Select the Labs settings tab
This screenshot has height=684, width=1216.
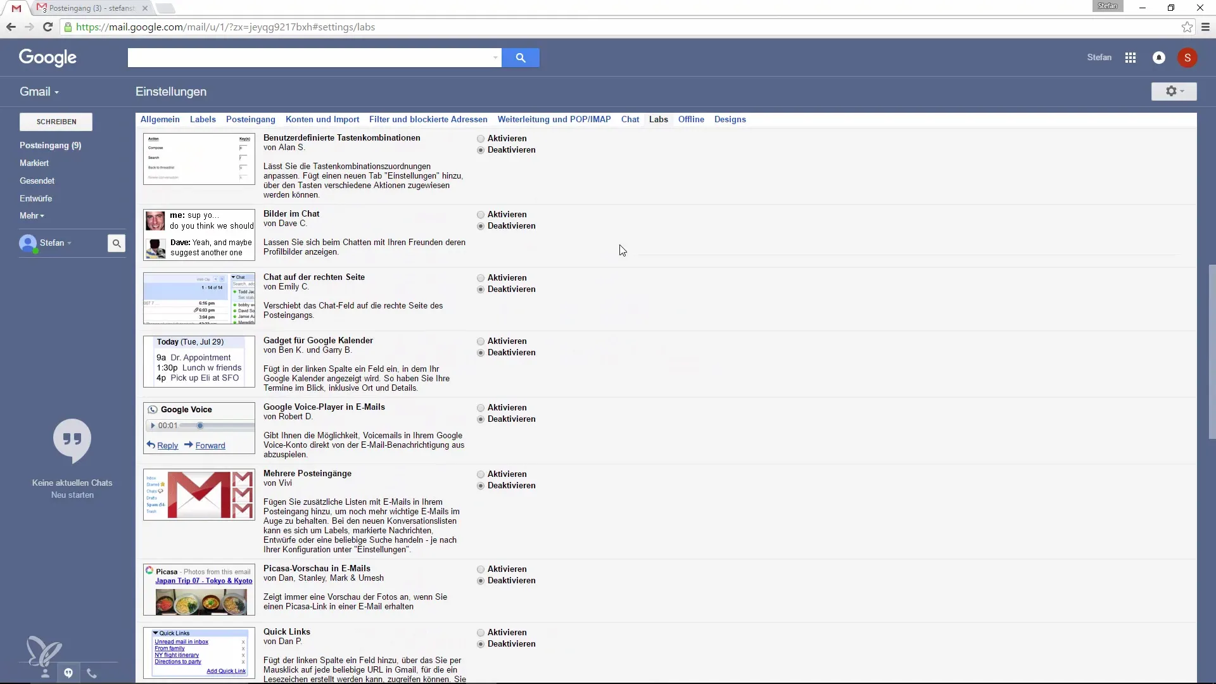(x=659, y=119)
